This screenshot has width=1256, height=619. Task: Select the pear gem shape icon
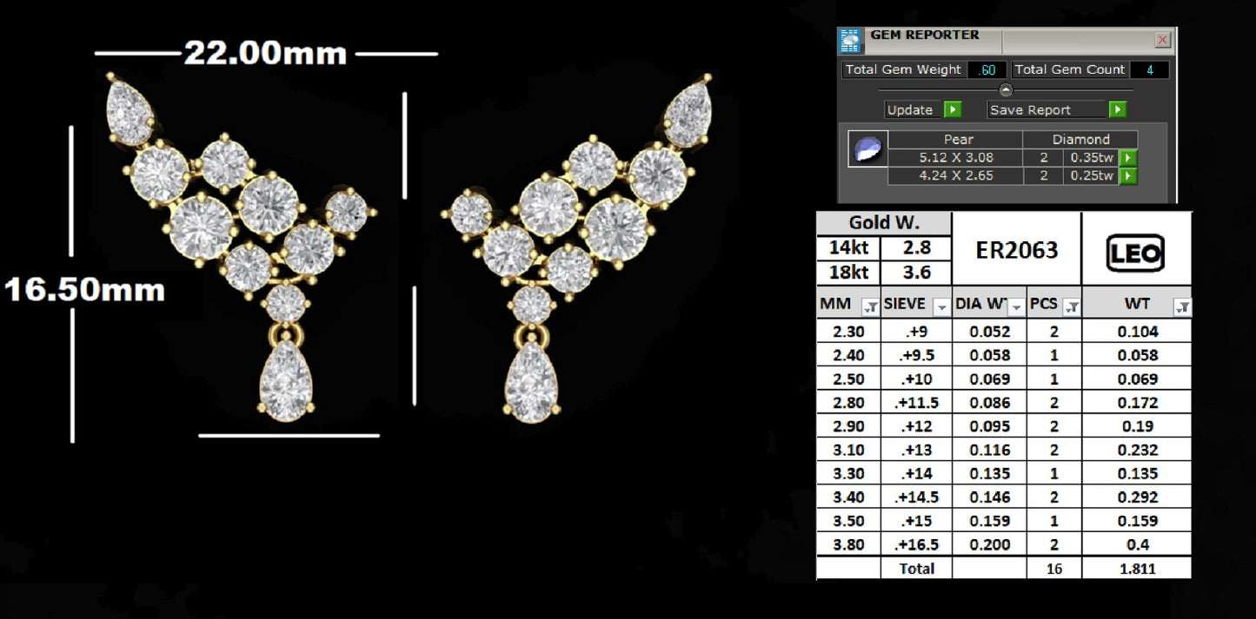pos(867,148)
